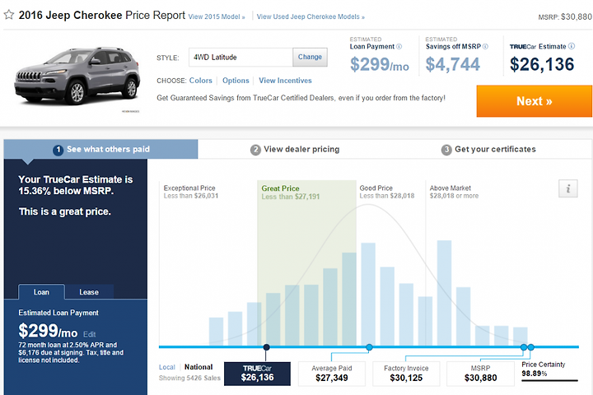Click the Above Market label
593x395 pixels.
[x=450, y=188]
